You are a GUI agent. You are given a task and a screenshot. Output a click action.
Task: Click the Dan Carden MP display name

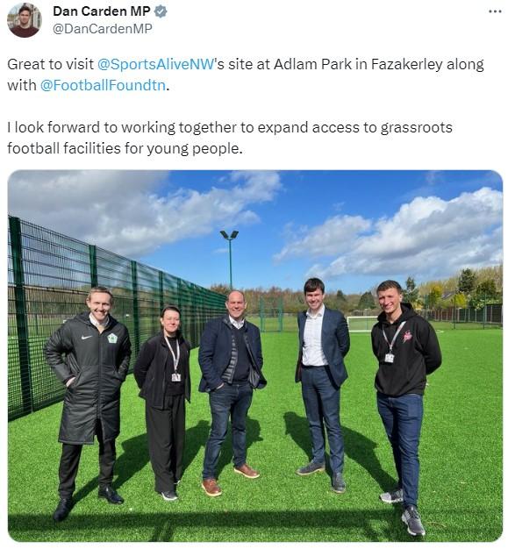point(102,11)
